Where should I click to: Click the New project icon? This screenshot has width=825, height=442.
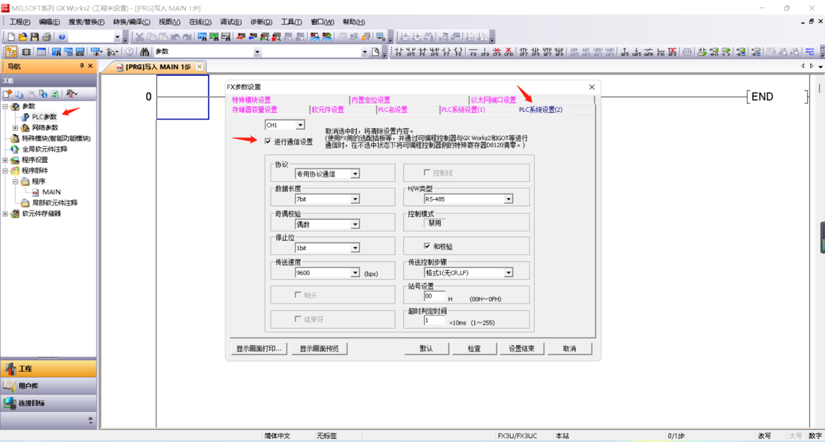[x=11, y=37]
